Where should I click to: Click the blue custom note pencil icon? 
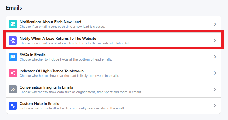tap(13, 106)
